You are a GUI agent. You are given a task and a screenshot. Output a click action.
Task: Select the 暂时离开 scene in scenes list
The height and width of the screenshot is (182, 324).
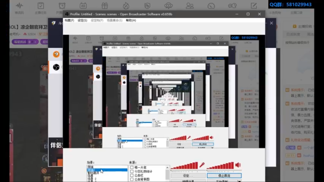93,173
